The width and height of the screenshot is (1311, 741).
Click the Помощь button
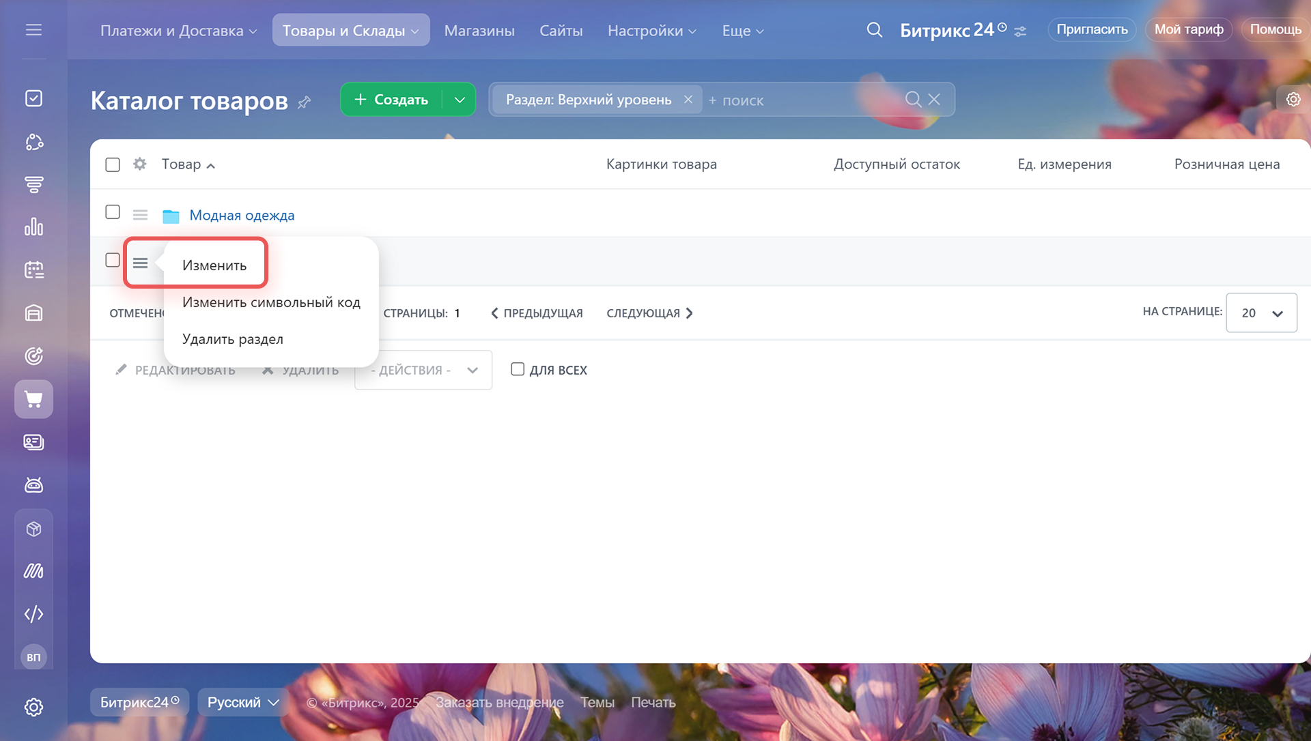pos(1275,29)
